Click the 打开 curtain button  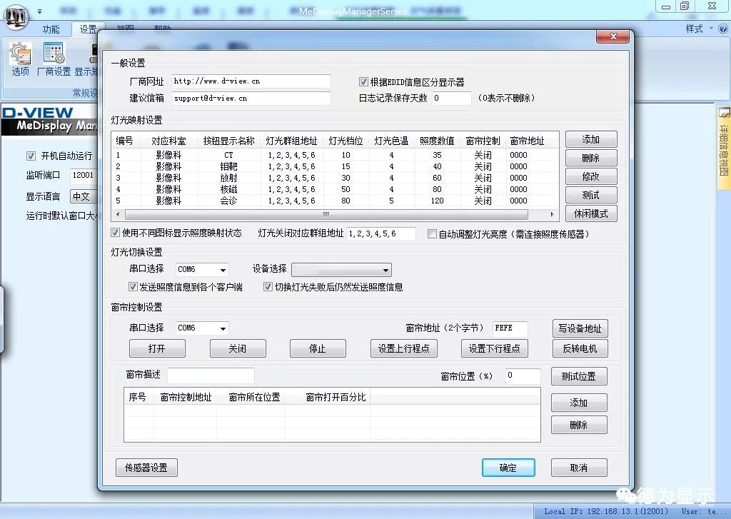(x=157, y=348)
